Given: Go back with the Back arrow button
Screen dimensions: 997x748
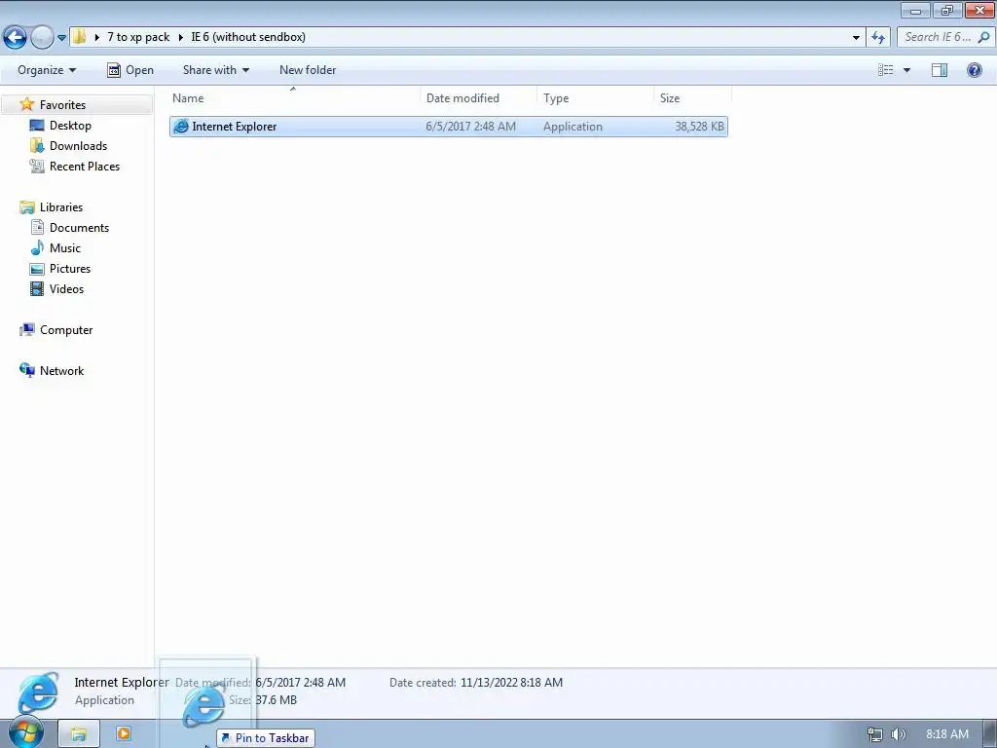Looking at the screenshot, I should (x=16, y=37).
